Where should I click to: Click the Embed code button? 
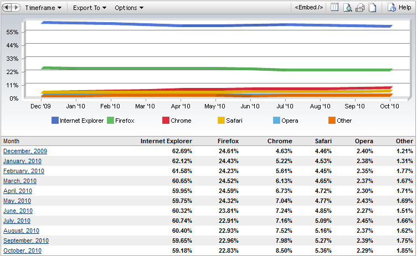pyautogui.click(x=308, y=8)
